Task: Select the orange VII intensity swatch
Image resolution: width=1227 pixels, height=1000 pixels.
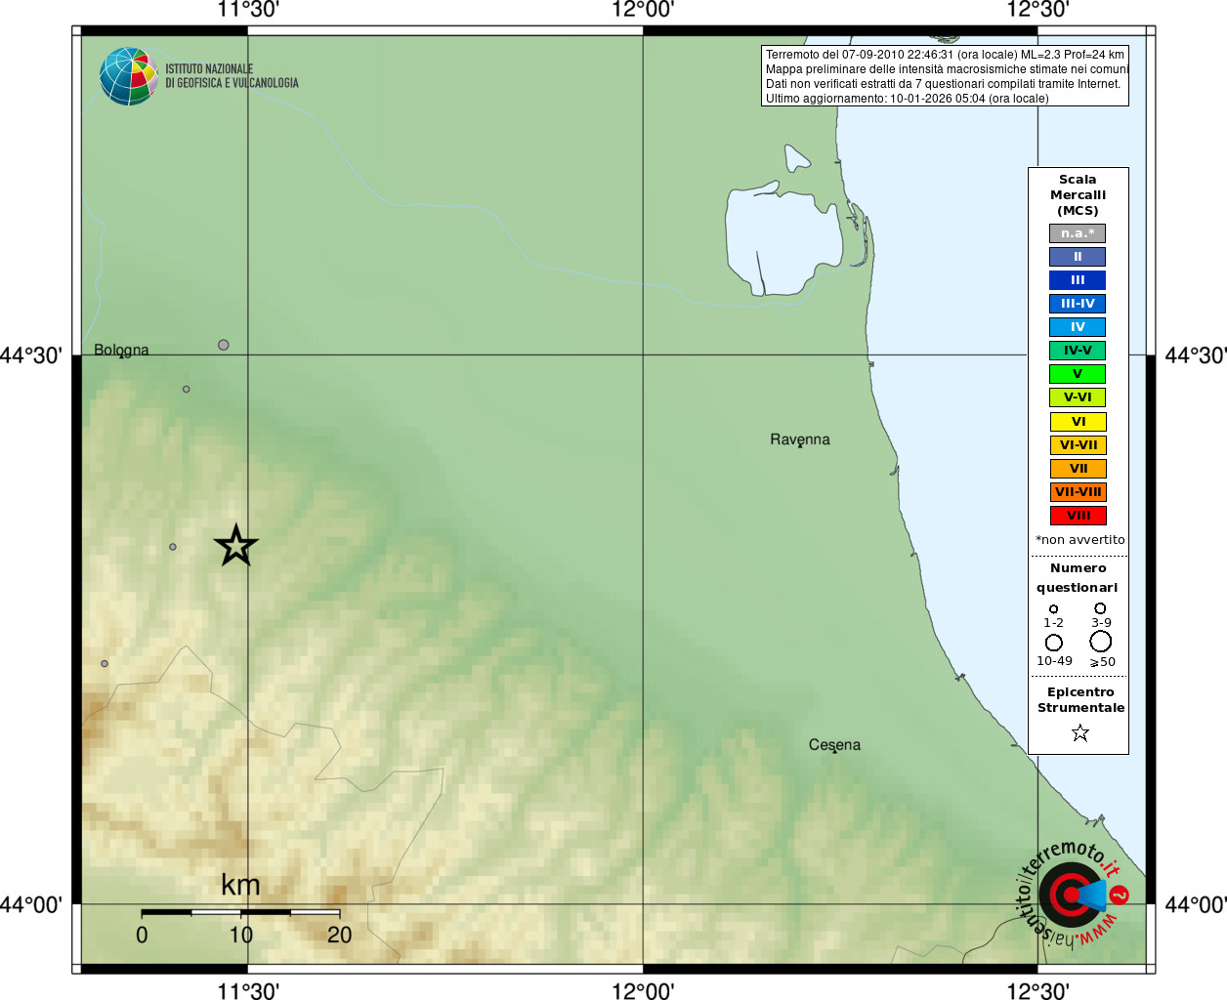Action: [1078, 469]
